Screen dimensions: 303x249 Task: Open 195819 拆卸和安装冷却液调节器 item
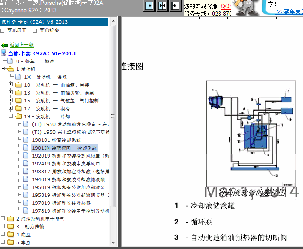coord(71,195)
